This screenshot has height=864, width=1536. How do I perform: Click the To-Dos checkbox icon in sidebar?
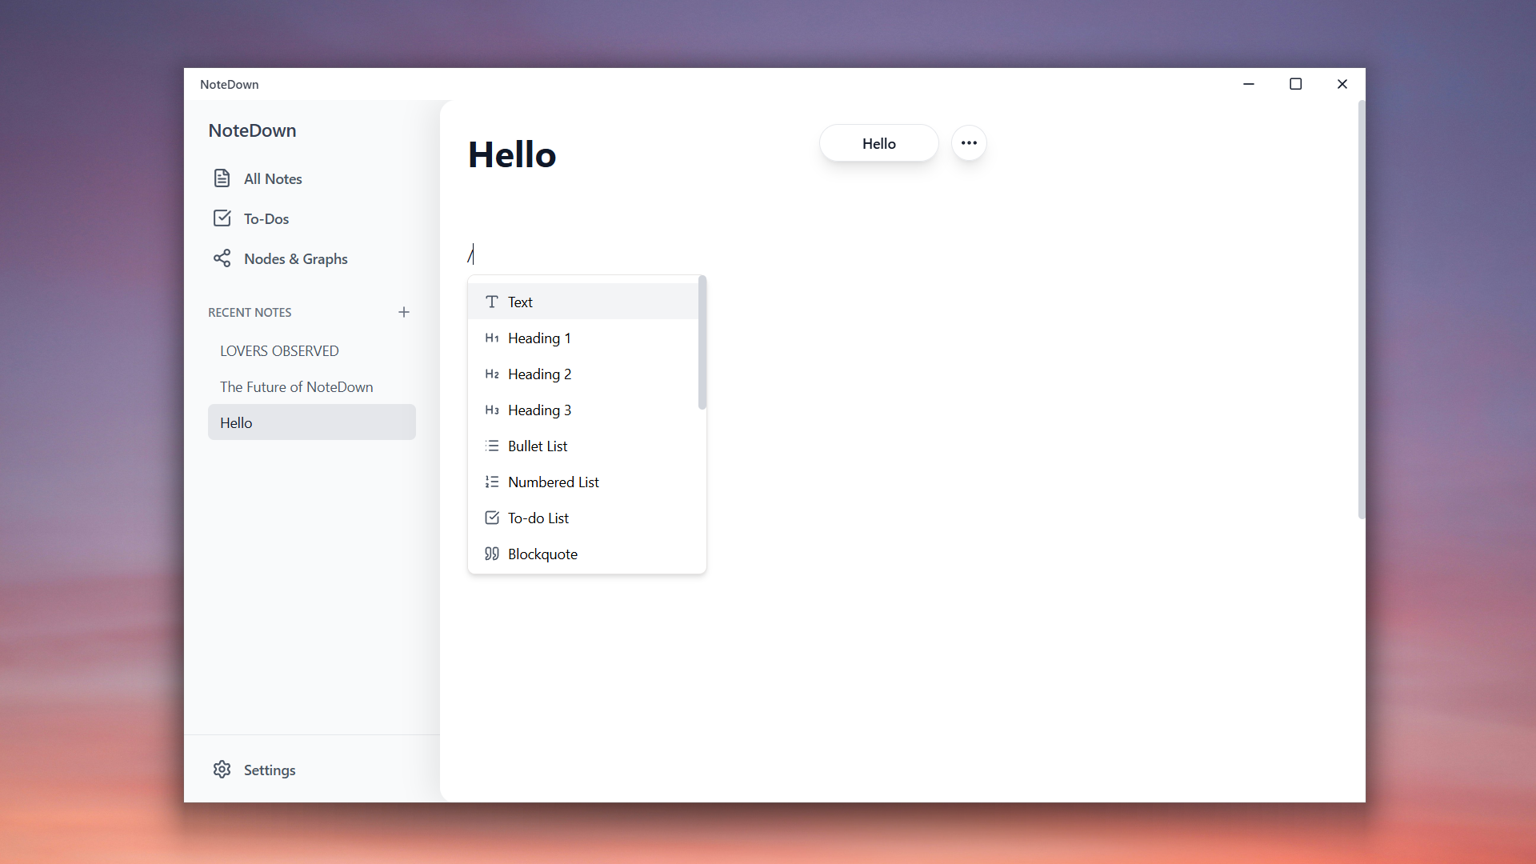point(222,218)
